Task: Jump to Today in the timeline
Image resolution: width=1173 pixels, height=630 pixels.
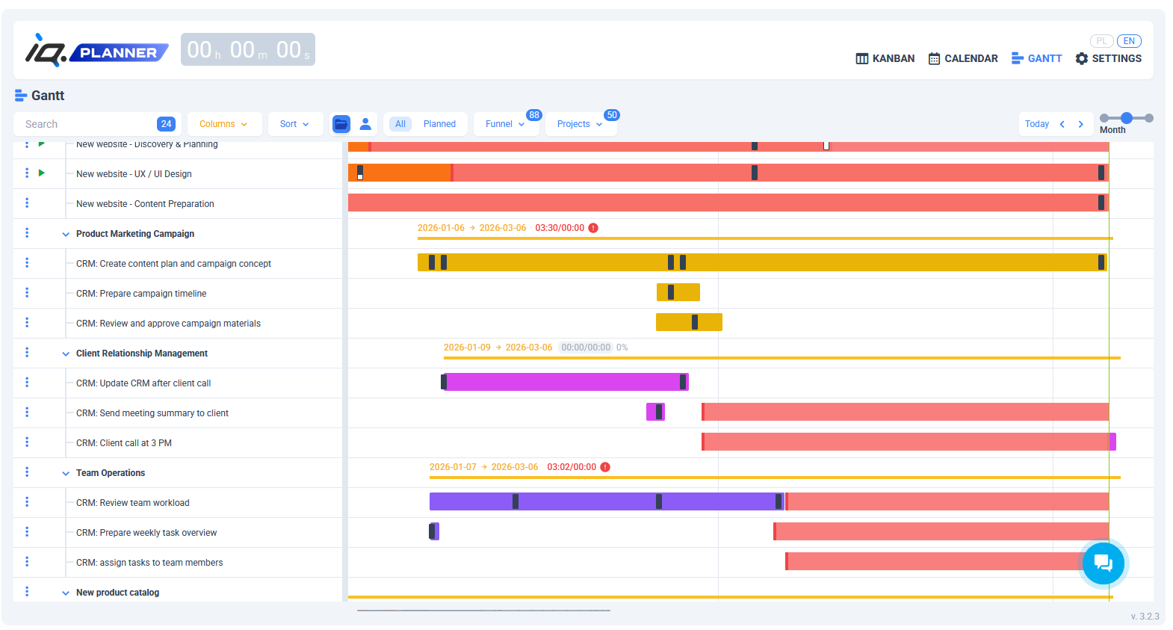Action: click(x=1036, y=124)
